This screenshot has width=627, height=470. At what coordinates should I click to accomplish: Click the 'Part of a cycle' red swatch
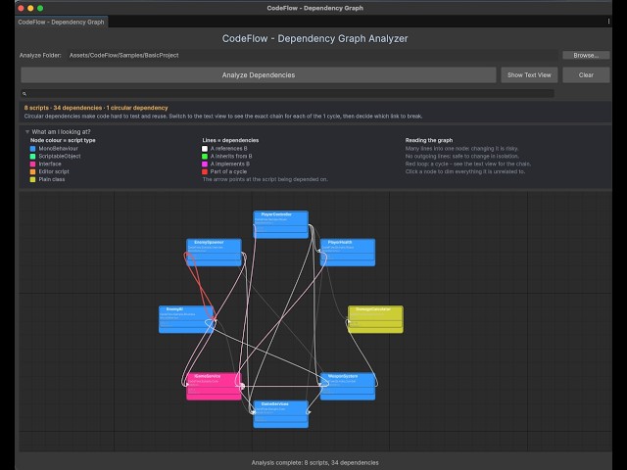[x=205, y=172]
